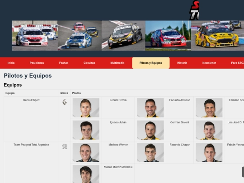Click the blue Chevrolet car banner photo

[80, 36]
